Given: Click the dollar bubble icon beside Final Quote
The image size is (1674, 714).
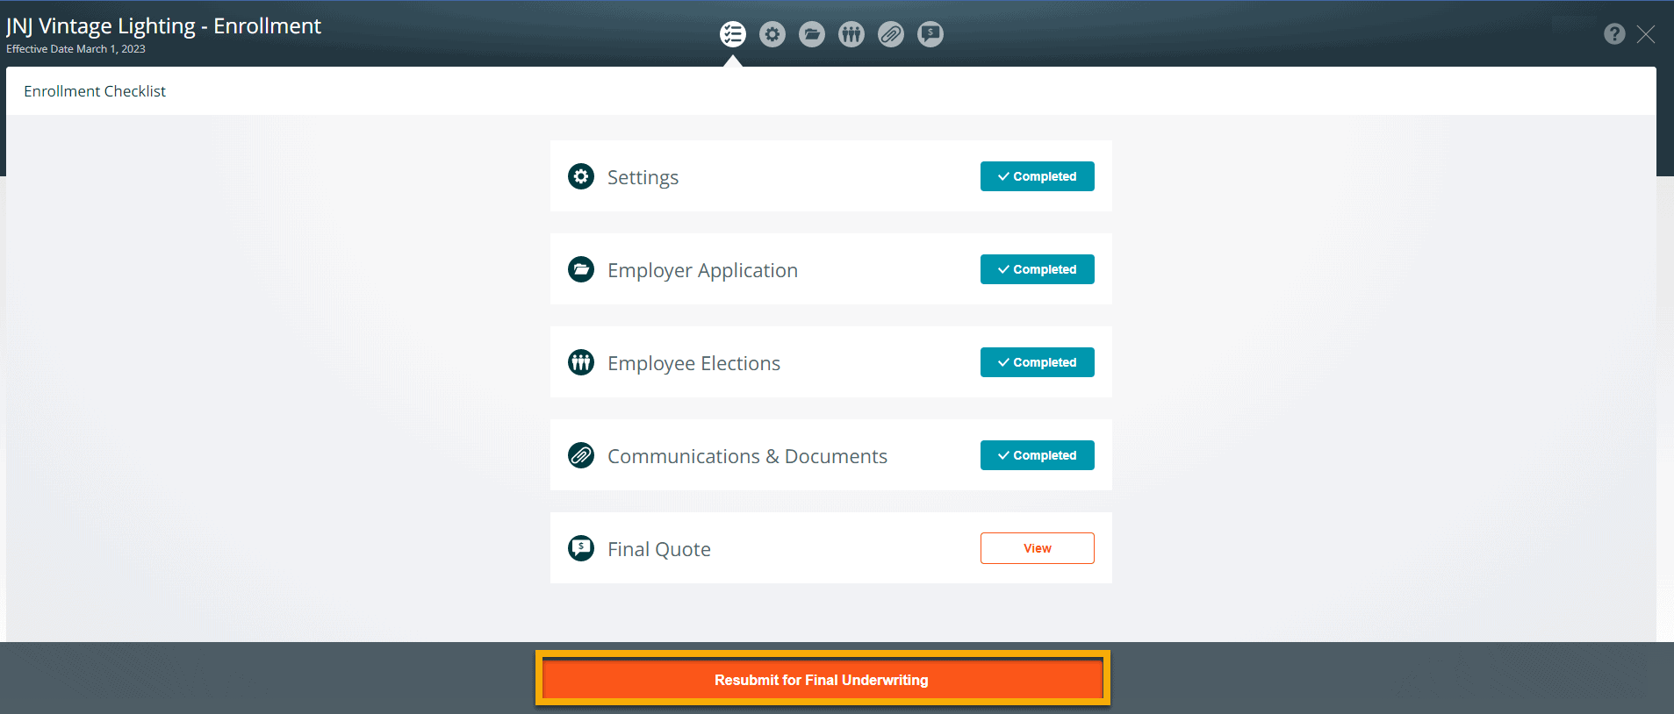Looking at the screenshot, I should (x=581, y=548).
